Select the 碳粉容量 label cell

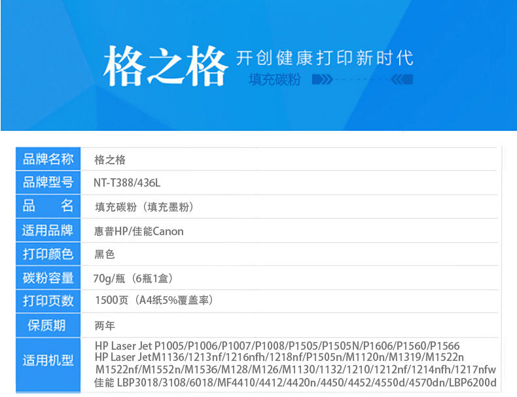point(48,278)
